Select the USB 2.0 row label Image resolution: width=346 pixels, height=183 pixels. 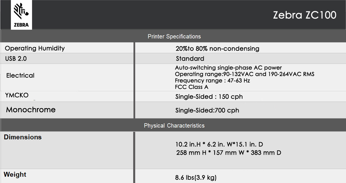click(x=16, y=59)
